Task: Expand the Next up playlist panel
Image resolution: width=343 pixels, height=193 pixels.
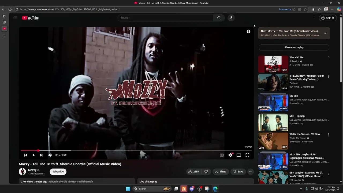Action: click(x=325, y=33)
